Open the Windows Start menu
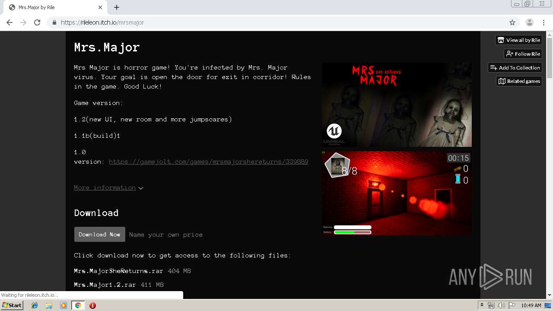The height and width of the screenshot is (311, 553). pos(12,305)
